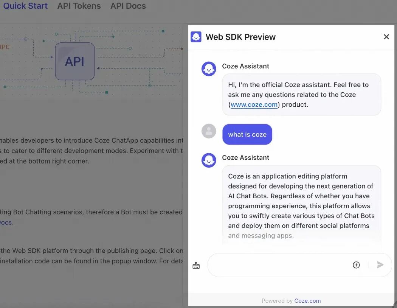Click the 'Web SDK Preview' title text
This screenshot has width=397, height=308.
pos(240,37)
